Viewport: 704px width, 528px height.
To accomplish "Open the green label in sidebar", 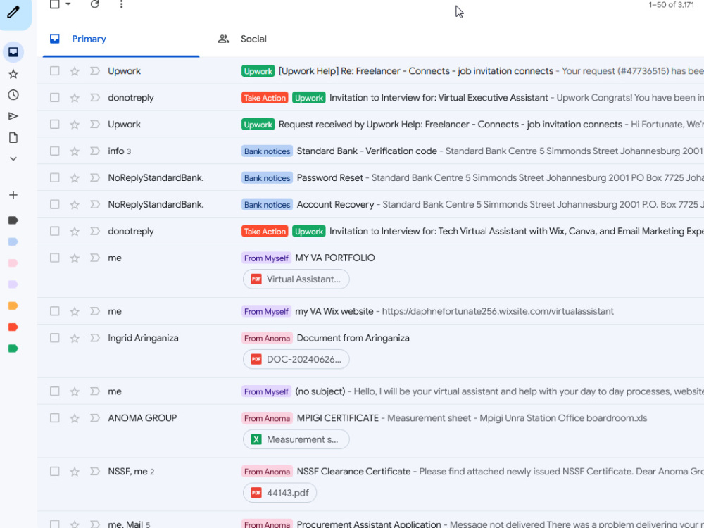I will [13, 348].
